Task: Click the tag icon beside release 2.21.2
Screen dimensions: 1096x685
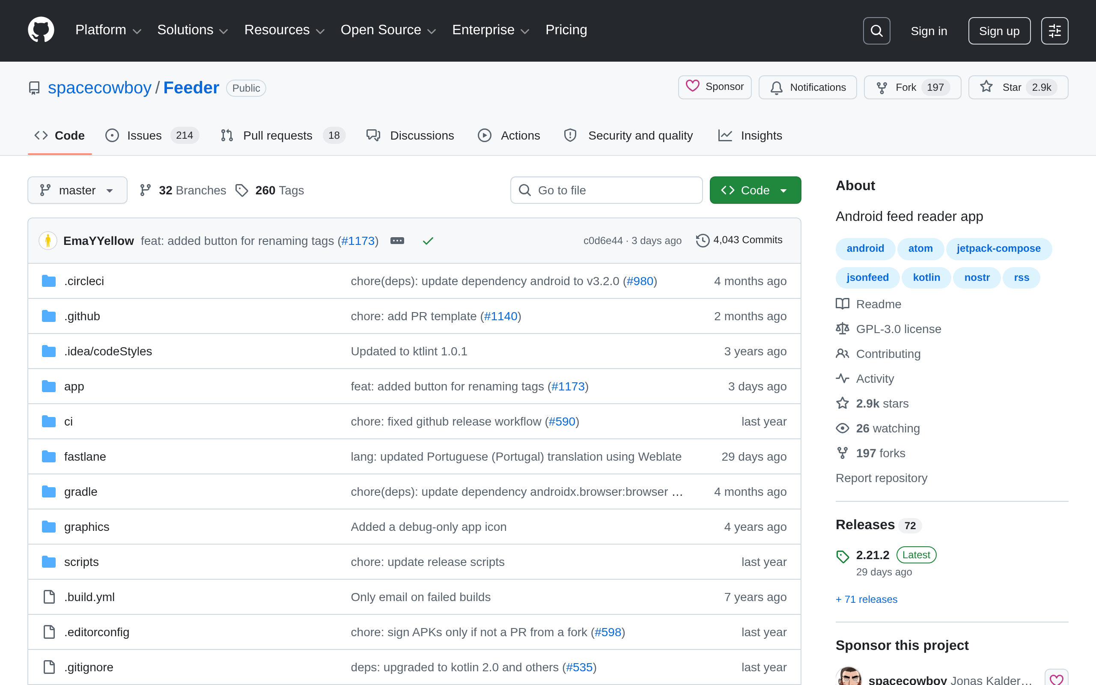Action: coord(843,556)
